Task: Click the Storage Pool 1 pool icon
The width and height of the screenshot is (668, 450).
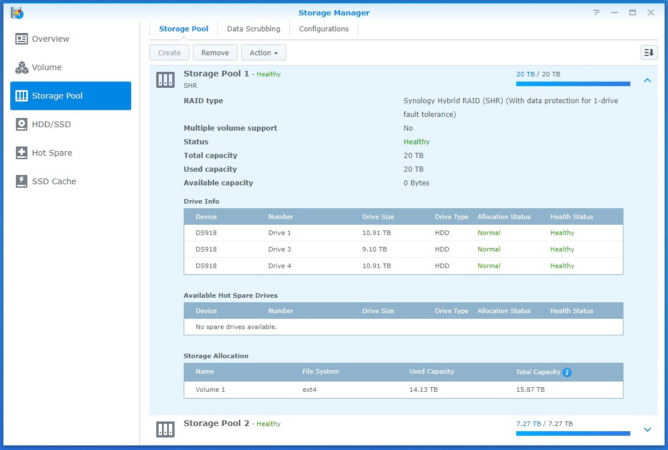Action: click(165, 80)
